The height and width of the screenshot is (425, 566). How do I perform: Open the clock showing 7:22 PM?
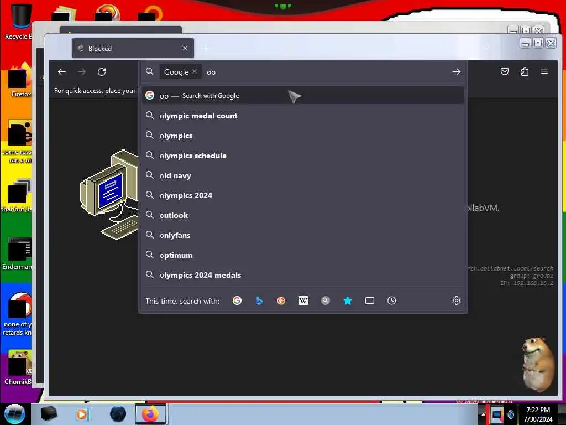(538, 414)
